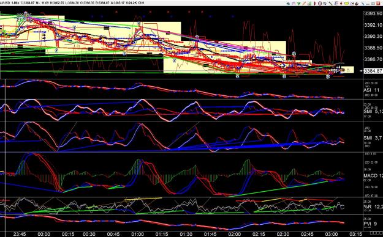Click the PVI 9 indicator label
Screen dimensions: 383x237
coord(370,224)
